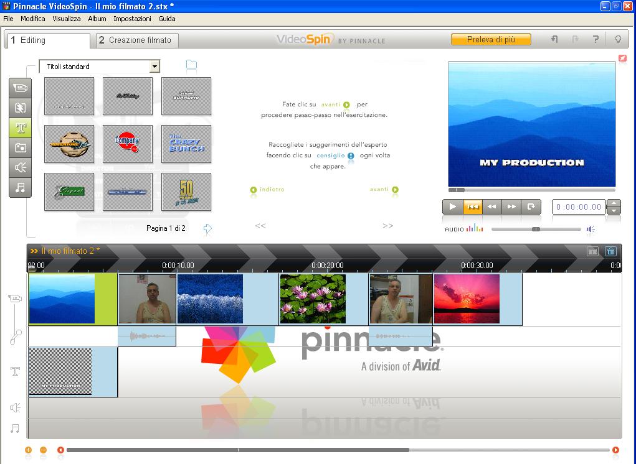Viewport: 636px width, 464px height.
Task: Click the redo arrow icon
Action: pos(575,39)
